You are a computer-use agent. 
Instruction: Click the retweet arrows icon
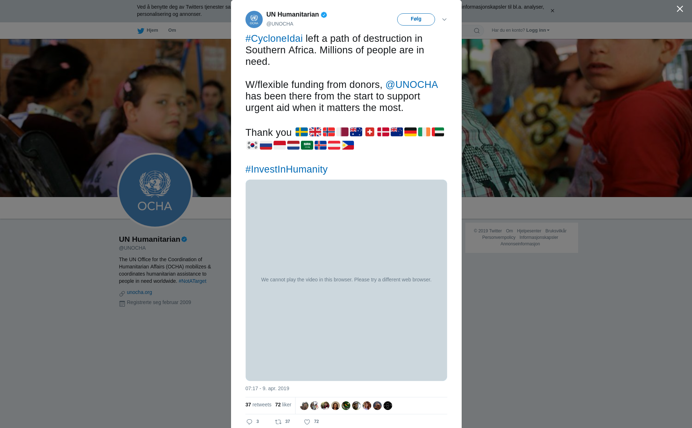pos(278,422)
